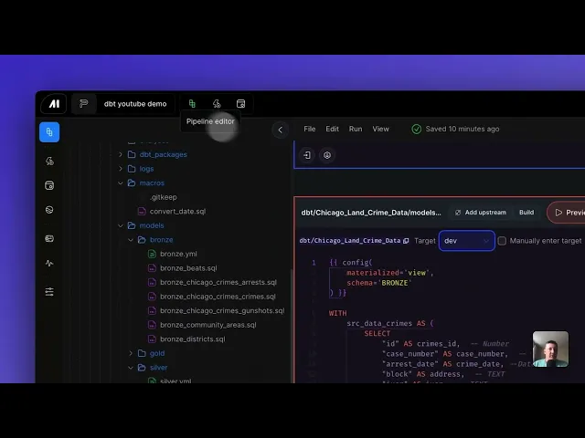Click the green Pipeline editor icon in top bar
Screen dimensions: 585x438
point(192,103)
